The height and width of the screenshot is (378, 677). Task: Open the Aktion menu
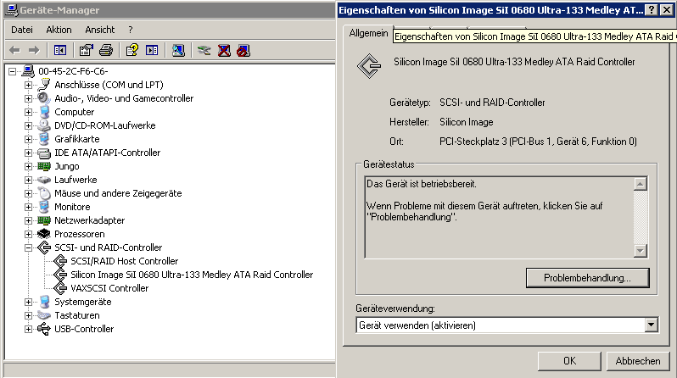(59, 30)
